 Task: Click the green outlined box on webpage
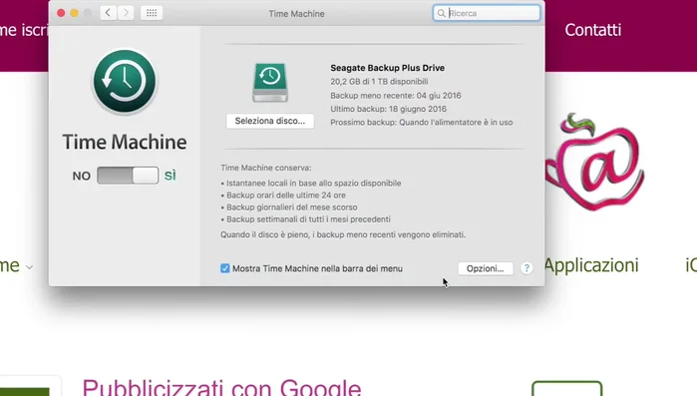pos(566,388)
